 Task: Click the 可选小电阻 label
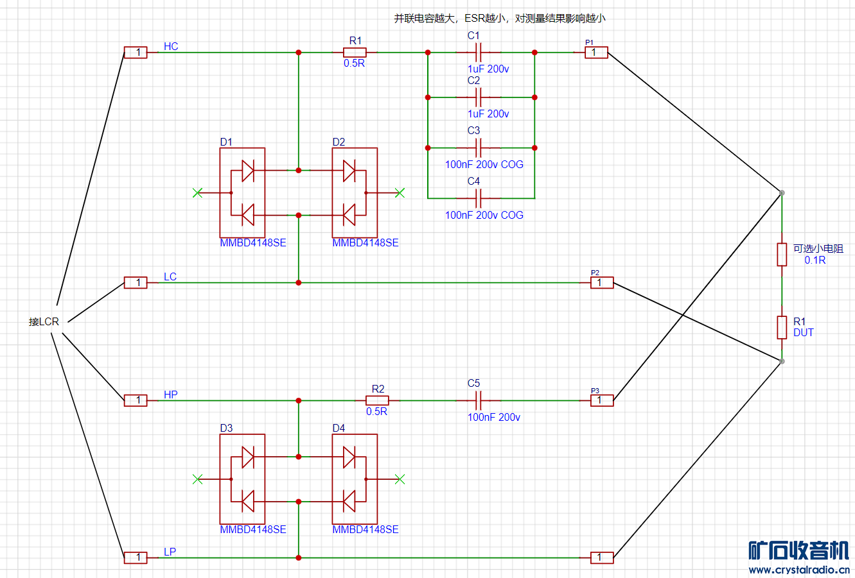(x=818, y=249)
